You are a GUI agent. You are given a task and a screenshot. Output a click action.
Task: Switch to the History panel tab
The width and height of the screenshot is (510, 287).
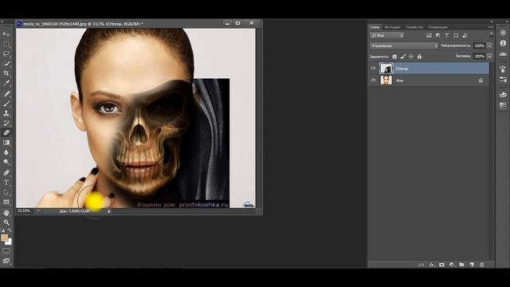(x=392, y=27)
